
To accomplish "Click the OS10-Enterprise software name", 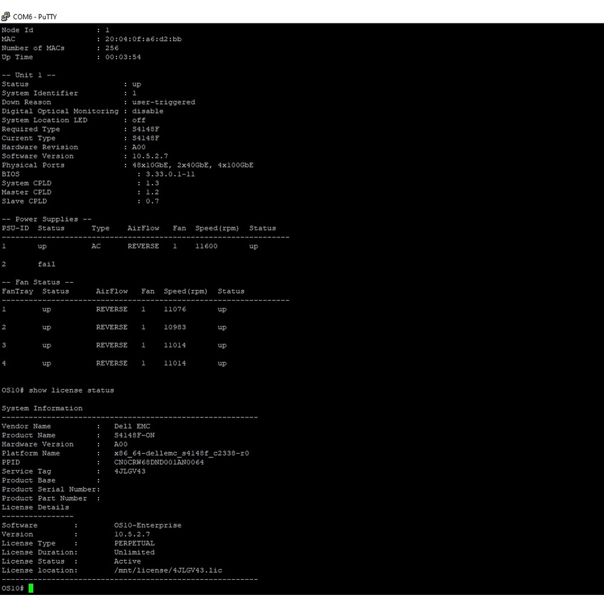I will (147, 525).
